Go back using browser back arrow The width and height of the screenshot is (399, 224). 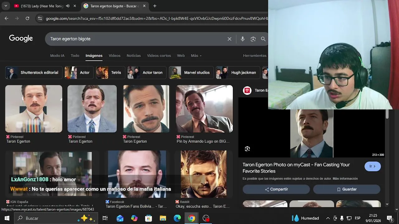tap(7, 18)
